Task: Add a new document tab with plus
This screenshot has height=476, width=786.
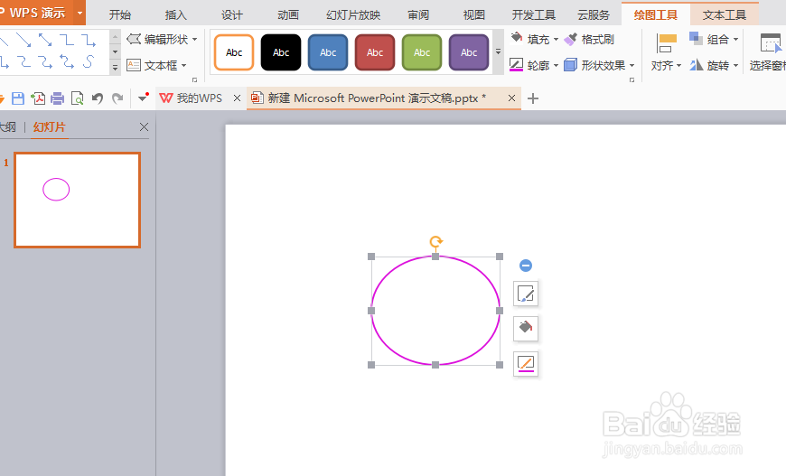Action: (x=533, y=98)
